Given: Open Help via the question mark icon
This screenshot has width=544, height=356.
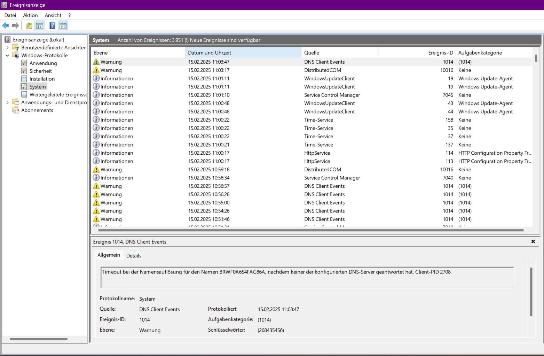Looking at the screenshot, I should [52, 25].
